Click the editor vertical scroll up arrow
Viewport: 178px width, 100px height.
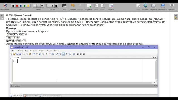[156, 61]
